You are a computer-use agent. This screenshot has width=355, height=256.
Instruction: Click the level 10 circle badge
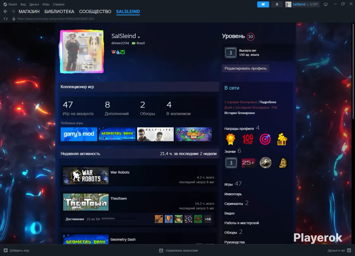click(x=250, y=37)
